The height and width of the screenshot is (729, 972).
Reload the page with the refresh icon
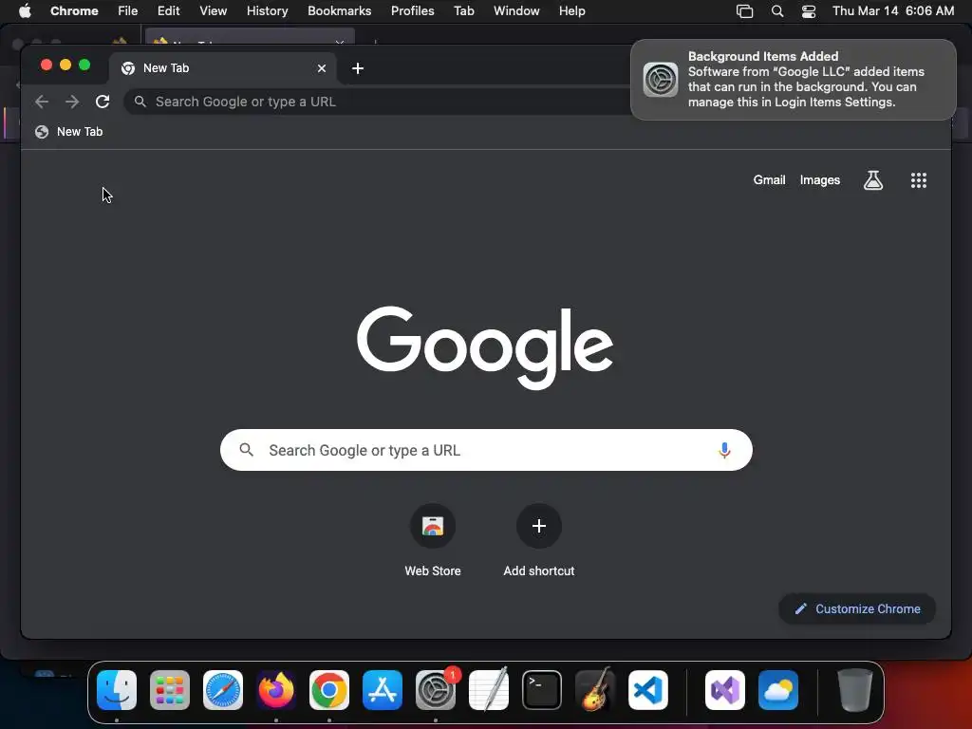coord(103,102)
